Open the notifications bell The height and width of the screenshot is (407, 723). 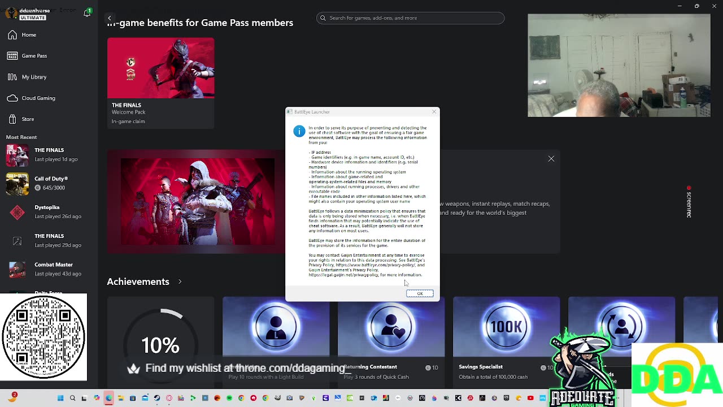click(87, 13)
